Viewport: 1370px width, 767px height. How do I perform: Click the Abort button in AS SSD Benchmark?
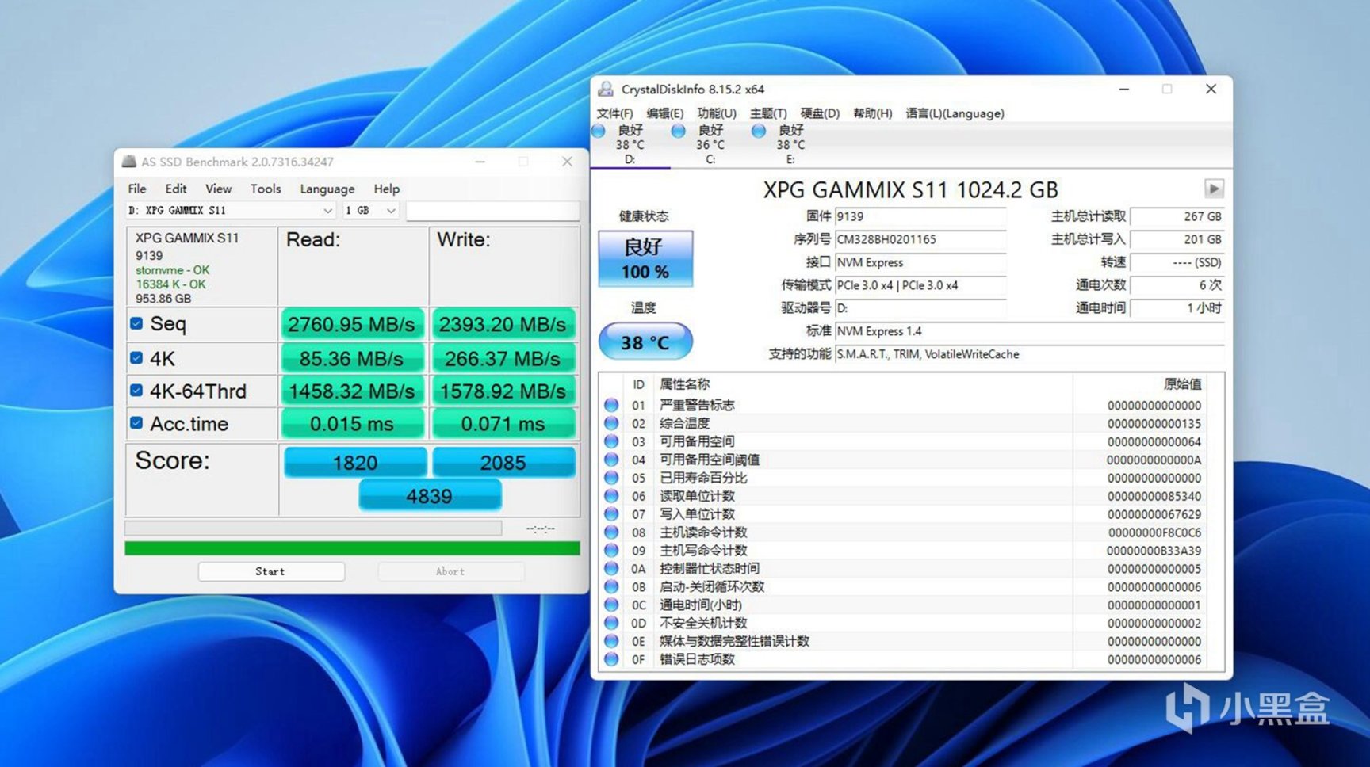450,571
